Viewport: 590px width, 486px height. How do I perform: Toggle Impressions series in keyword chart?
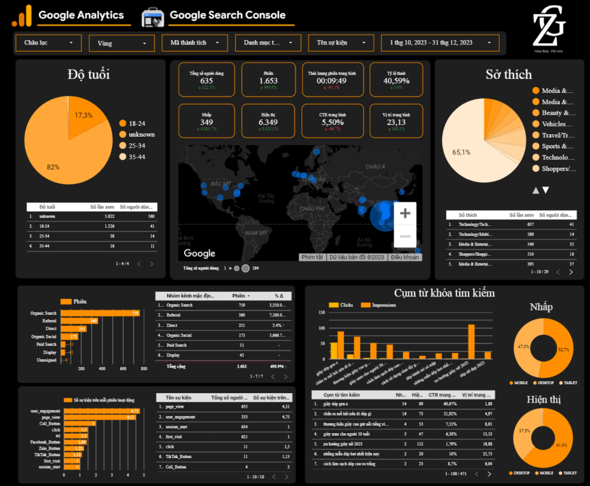[x=379, y=305]
